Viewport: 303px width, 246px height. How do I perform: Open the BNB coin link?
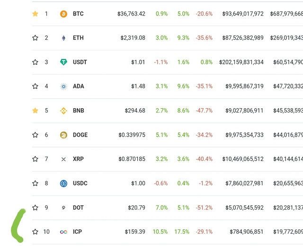(79, 110)
